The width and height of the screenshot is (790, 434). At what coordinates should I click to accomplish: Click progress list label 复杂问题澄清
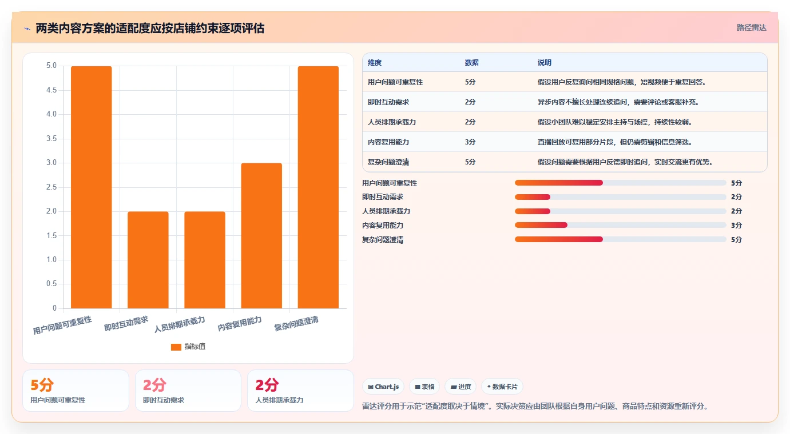tap(383, 239)
